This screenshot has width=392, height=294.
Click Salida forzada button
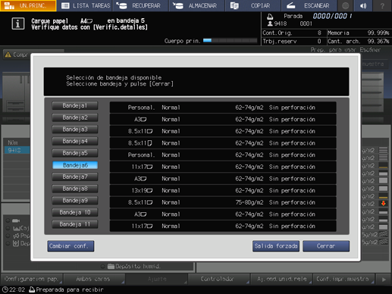276,246
